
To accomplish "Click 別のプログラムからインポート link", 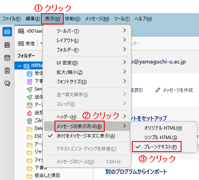I will point(136,172).
